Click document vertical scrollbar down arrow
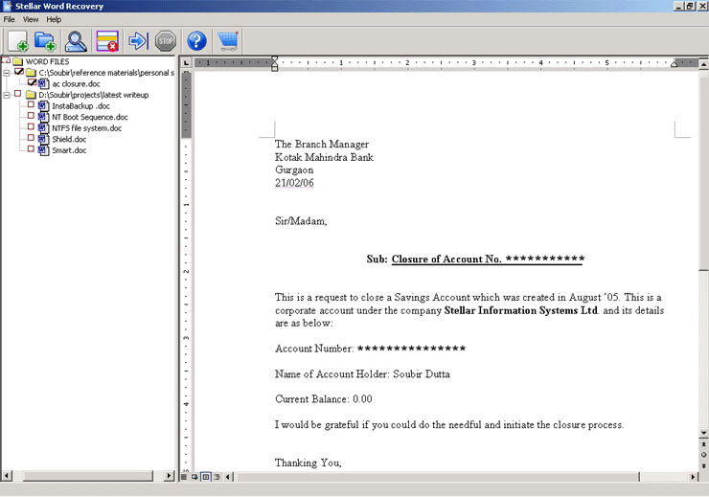The width and height of the screenshot is (709, 497). point(703,433)
